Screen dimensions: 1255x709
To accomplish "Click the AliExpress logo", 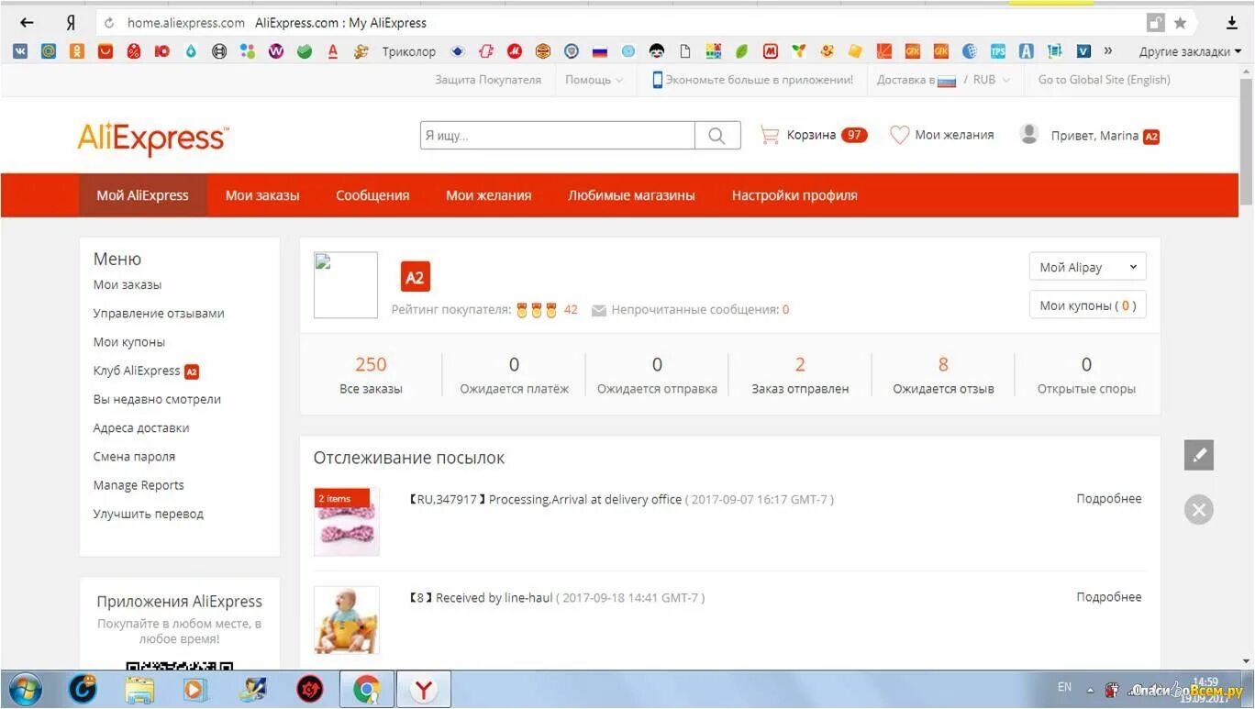I will 153,138.
